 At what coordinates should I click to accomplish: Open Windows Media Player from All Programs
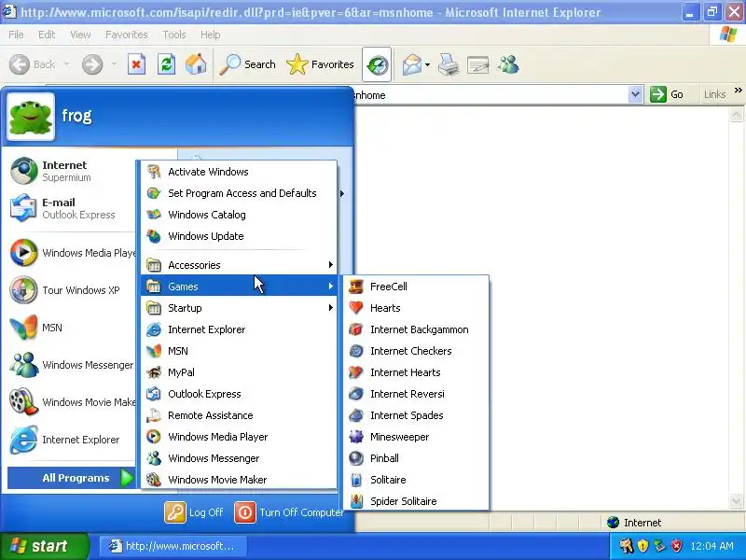click(239, 436)
